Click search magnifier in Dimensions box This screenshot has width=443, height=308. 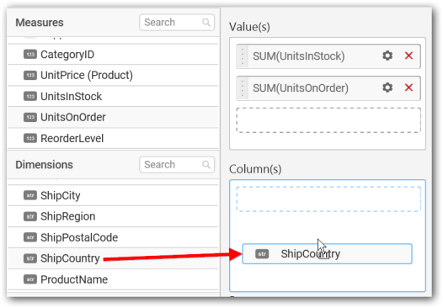(206, 165)
